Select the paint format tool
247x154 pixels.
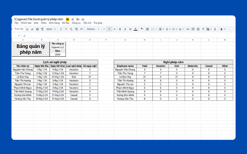click(42, 29)
